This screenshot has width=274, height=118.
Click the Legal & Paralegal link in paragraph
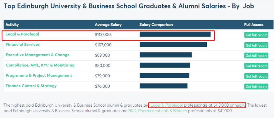coord(167,105)
